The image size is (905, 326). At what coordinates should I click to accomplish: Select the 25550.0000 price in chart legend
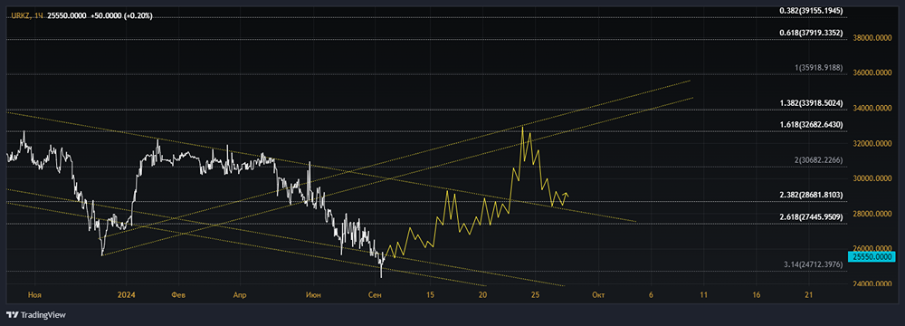tap(66, 15)
